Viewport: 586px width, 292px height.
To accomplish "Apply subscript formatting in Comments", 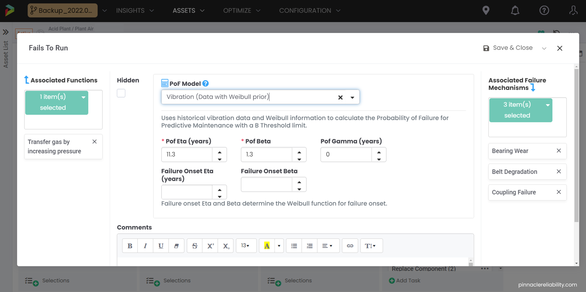I will pyautogui.click(x=225, y=245).
